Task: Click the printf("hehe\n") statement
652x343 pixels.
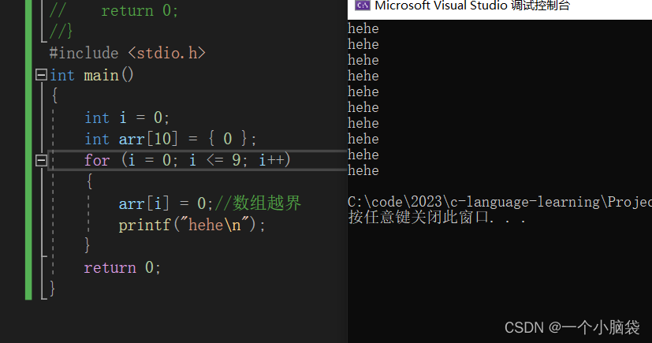Action: pyautogui.click(x=192, y=225)
